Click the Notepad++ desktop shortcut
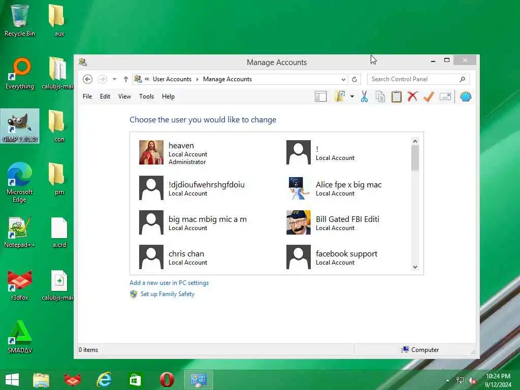 (20, 232)
